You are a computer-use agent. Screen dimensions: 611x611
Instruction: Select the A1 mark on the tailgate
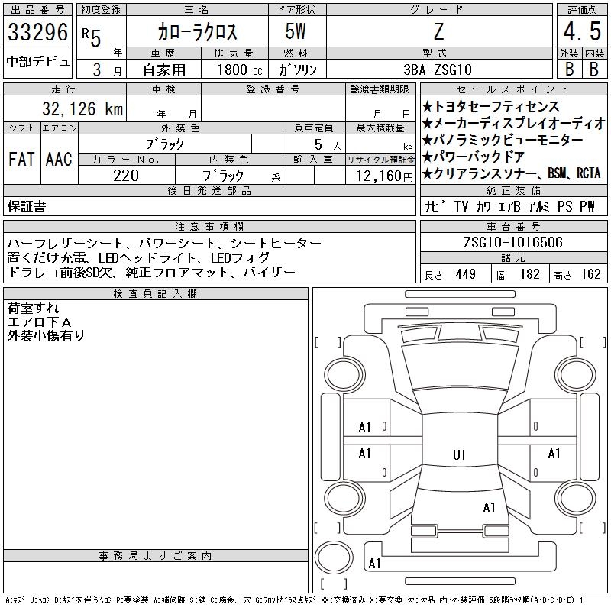pos(489,507)
